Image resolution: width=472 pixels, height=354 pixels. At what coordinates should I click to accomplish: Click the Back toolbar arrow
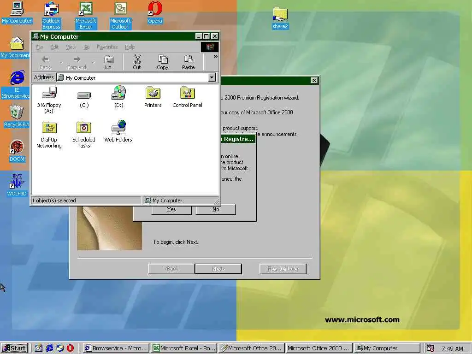coord(45,62)
